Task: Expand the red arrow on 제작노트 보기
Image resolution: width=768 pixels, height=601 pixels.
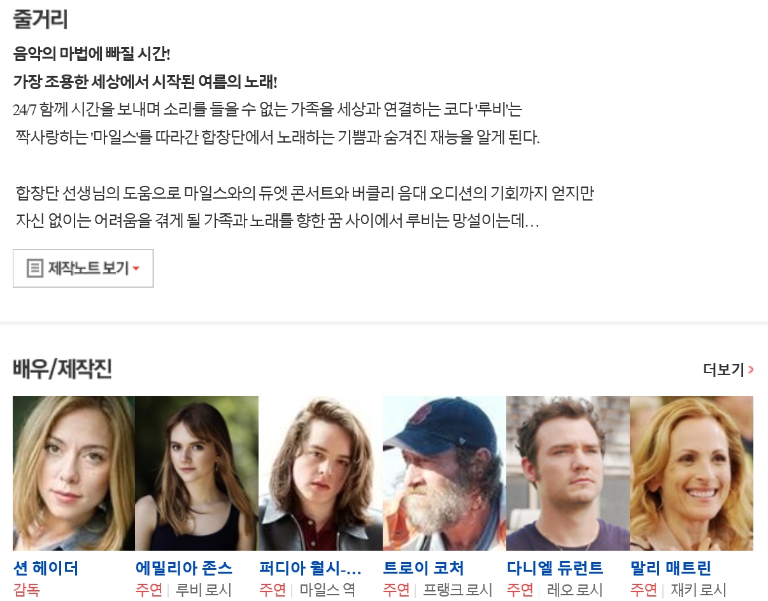Action: [x=136, y=269]
